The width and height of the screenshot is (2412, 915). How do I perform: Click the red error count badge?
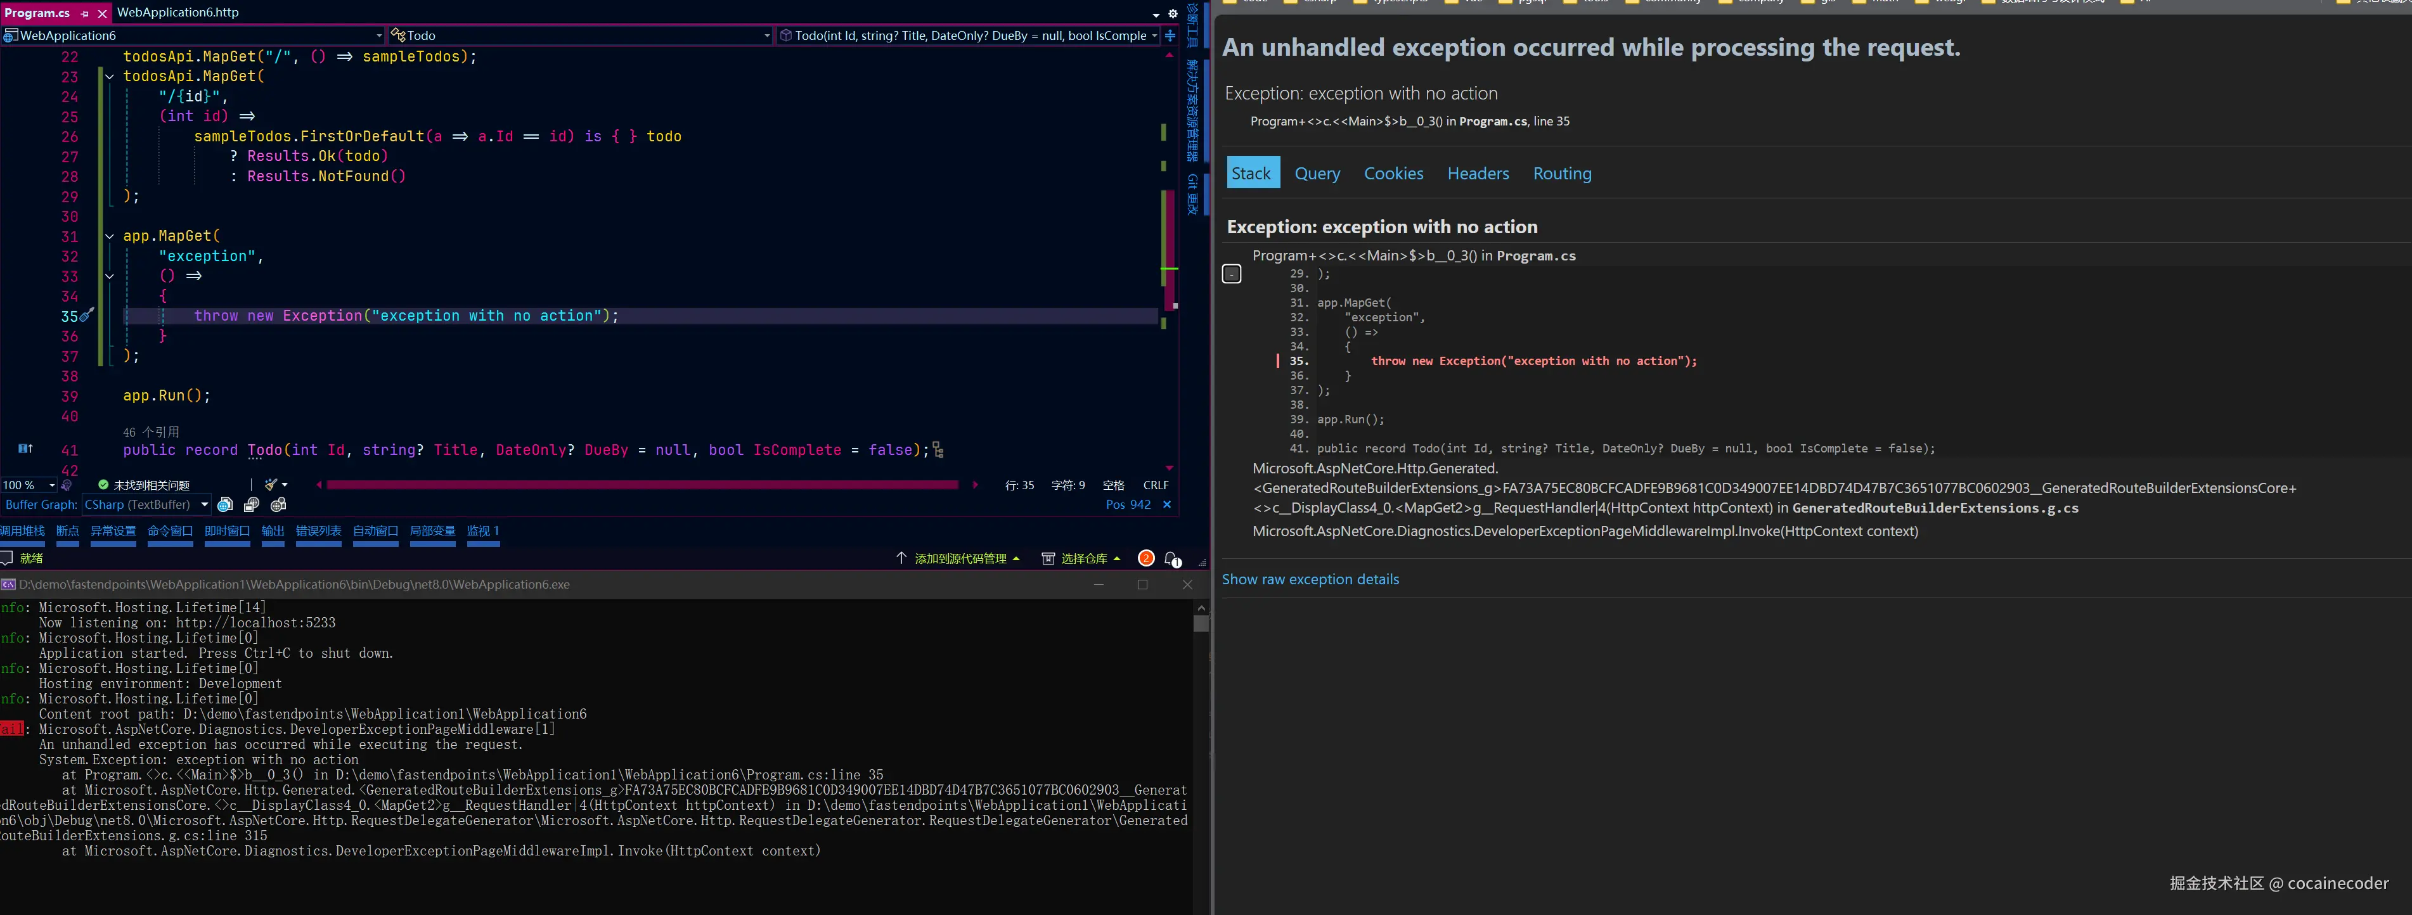tap(1145, 558)
